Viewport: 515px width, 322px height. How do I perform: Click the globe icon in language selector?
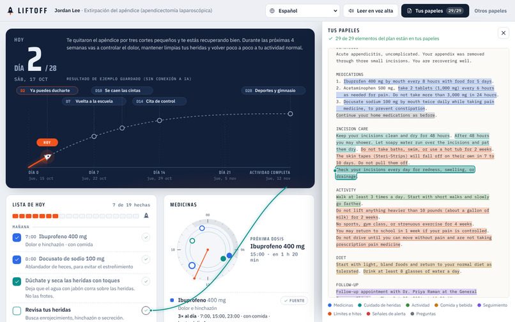[272, 11]
